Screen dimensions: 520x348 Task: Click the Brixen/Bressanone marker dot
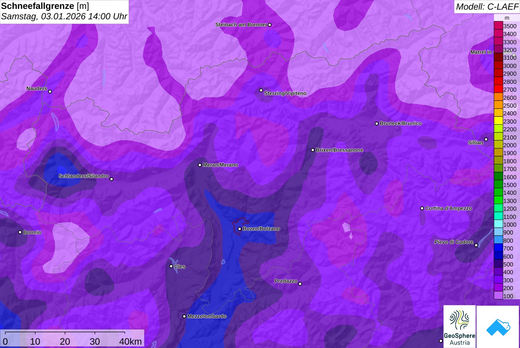(313, 150)
